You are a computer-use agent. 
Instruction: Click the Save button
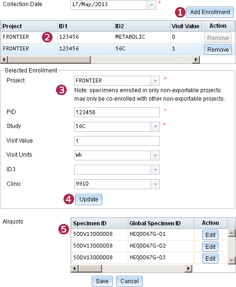[102, 281]
